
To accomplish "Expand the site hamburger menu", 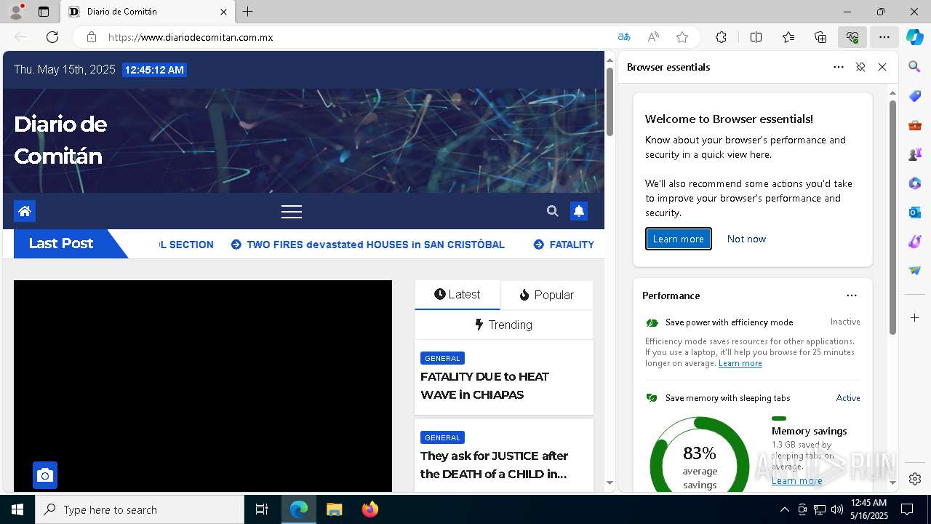I will click(x=292, y=212).
